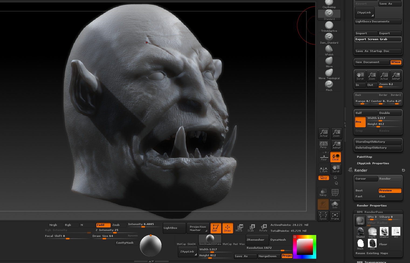Open the Shadow render pass thumbnail
This screenshot has height=263, width=410.
coord(384,233)
